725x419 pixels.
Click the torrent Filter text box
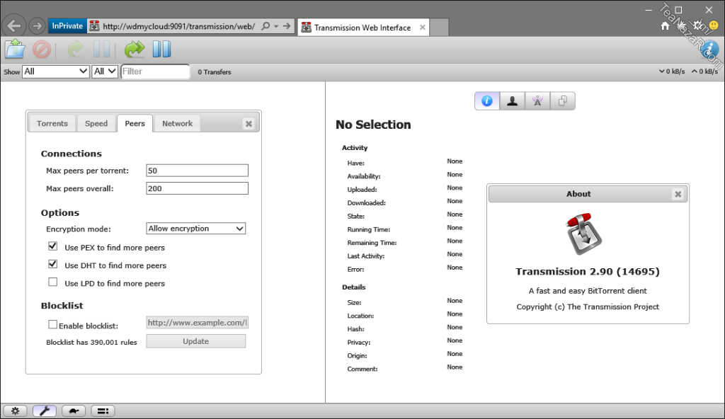(155, 71)
